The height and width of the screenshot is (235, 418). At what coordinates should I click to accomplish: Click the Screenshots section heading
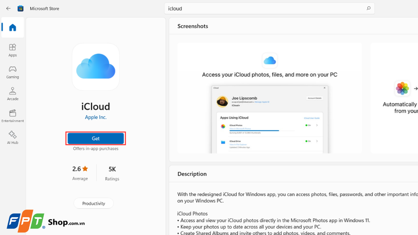pos(193,26)
